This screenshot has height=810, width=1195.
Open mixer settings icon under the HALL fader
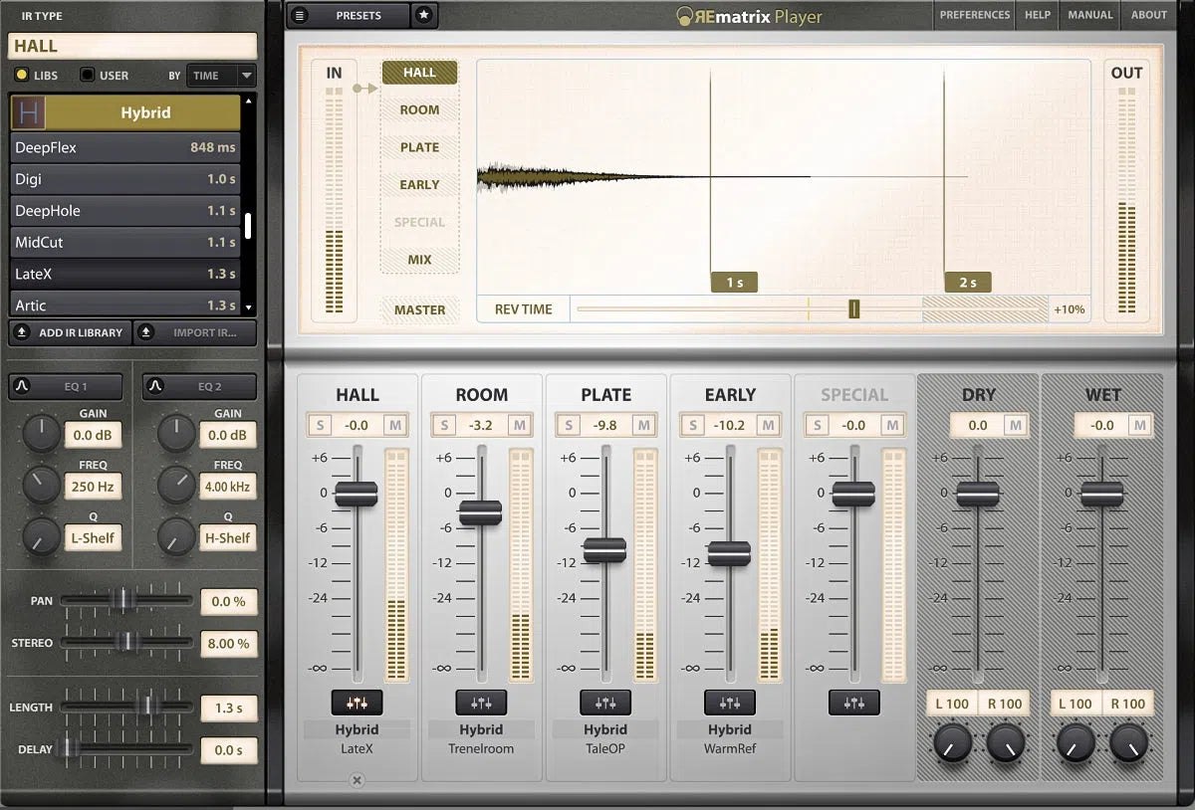pos(357,703)
